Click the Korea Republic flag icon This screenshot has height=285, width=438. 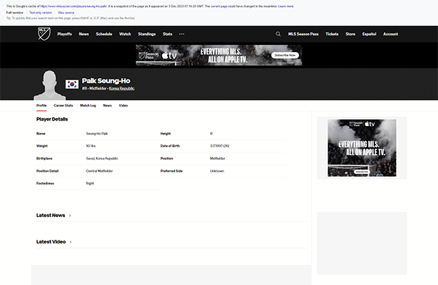72,84
